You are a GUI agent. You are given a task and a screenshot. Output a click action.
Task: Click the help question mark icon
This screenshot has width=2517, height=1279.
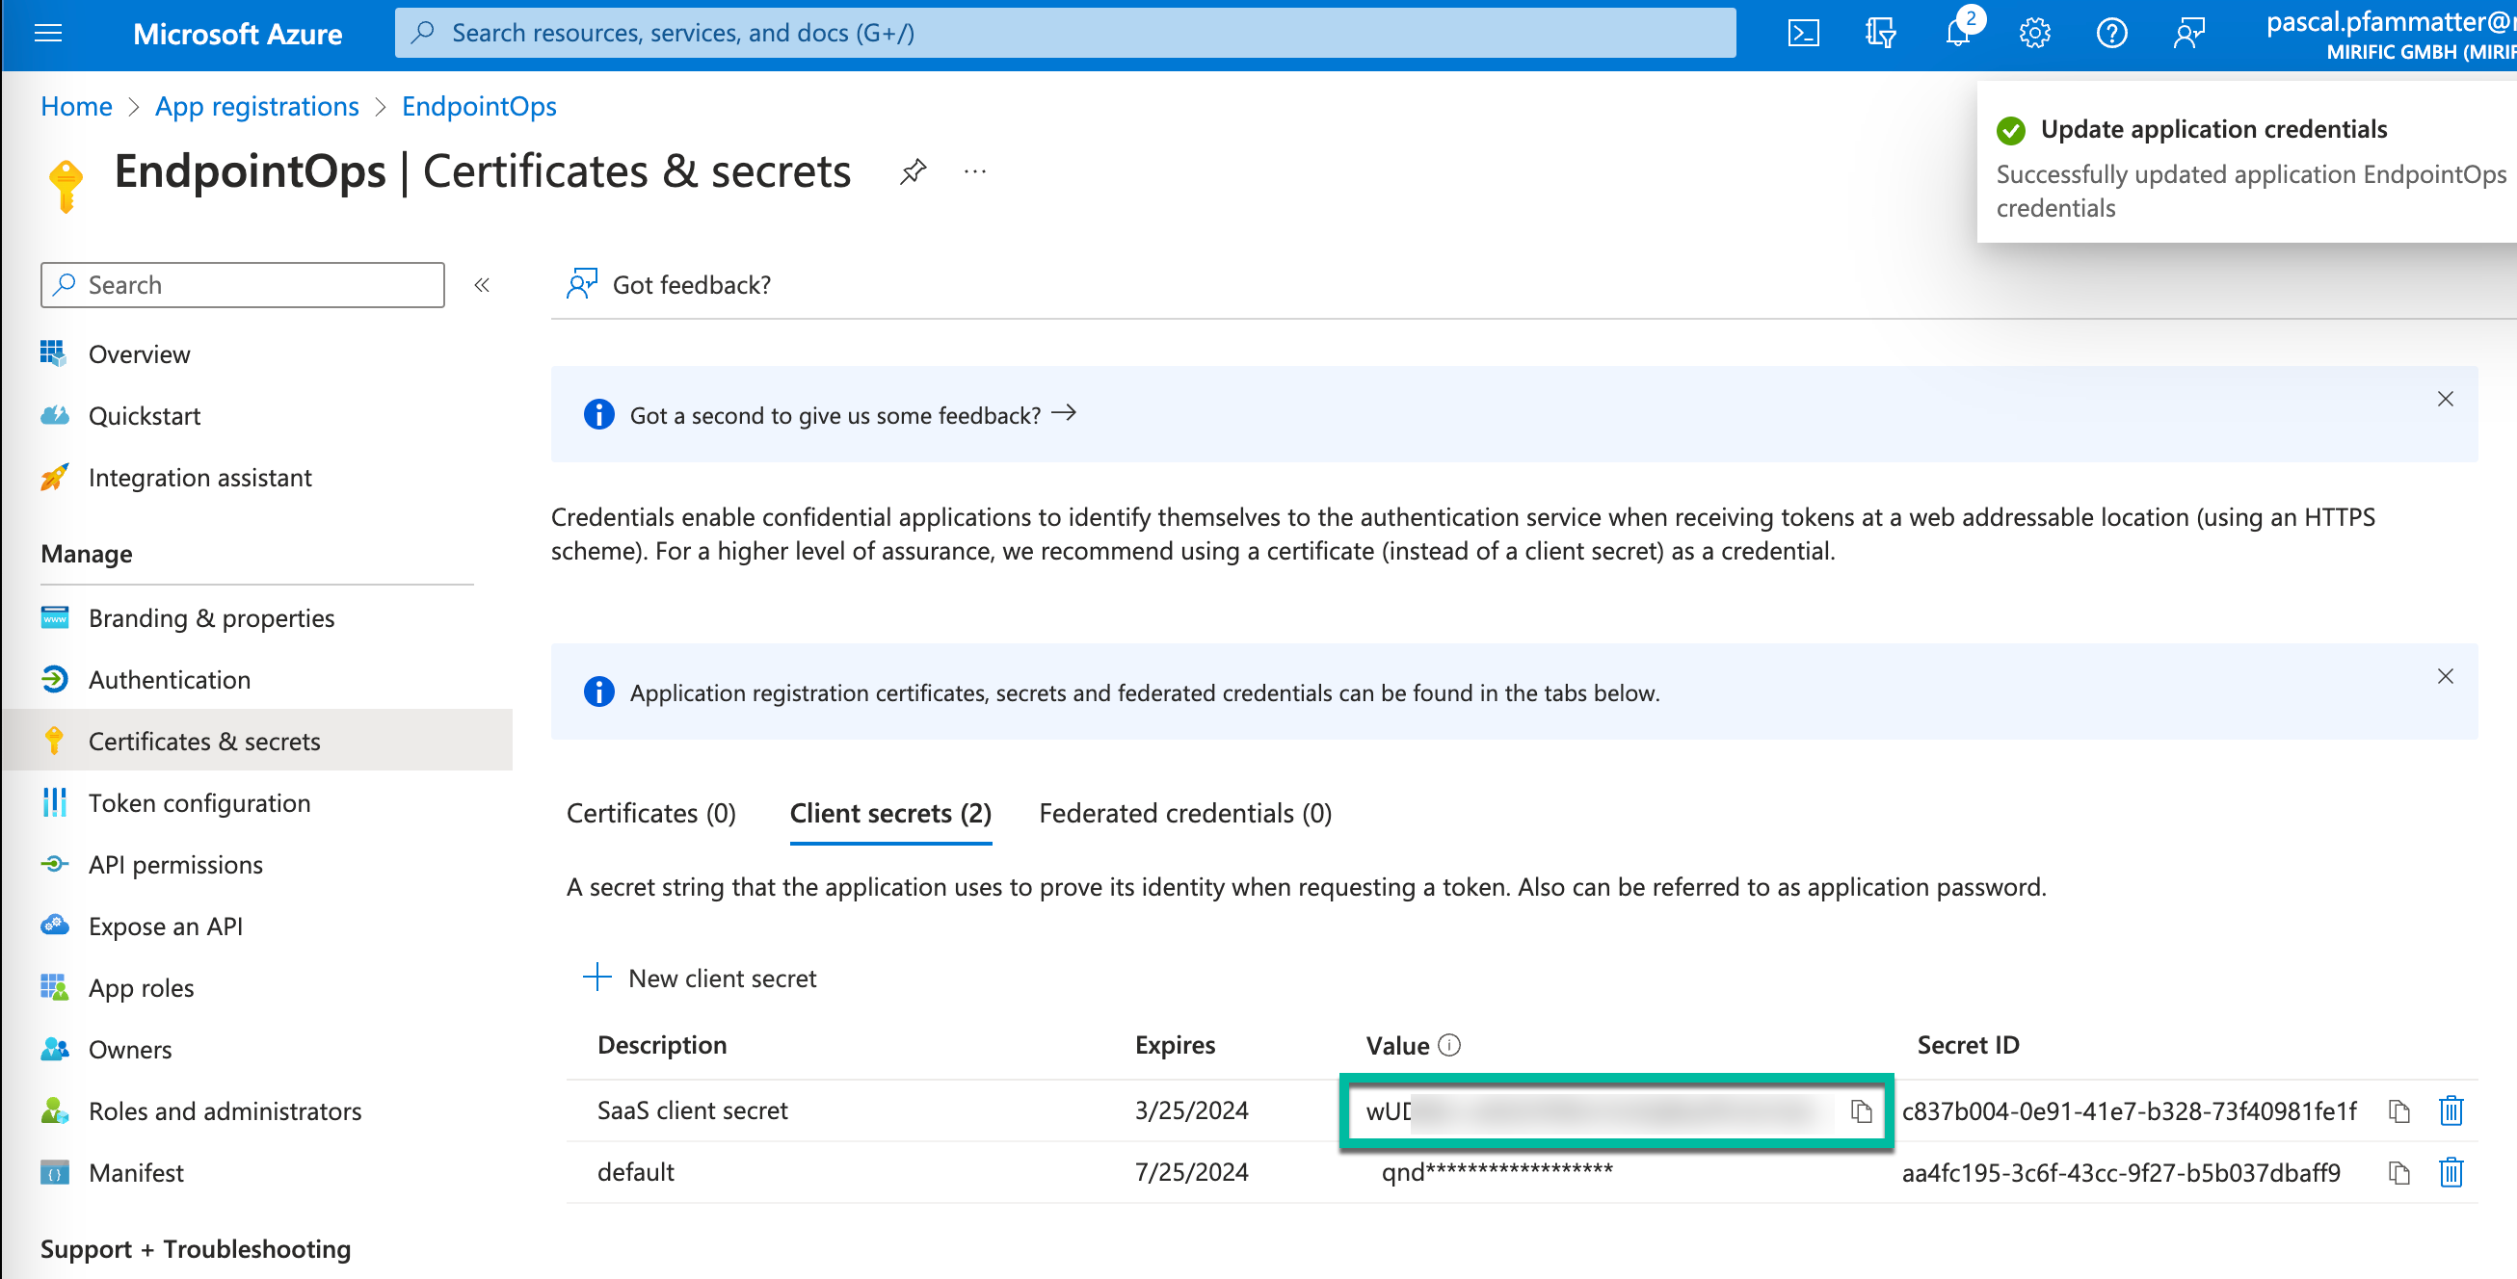point(2110,33)
